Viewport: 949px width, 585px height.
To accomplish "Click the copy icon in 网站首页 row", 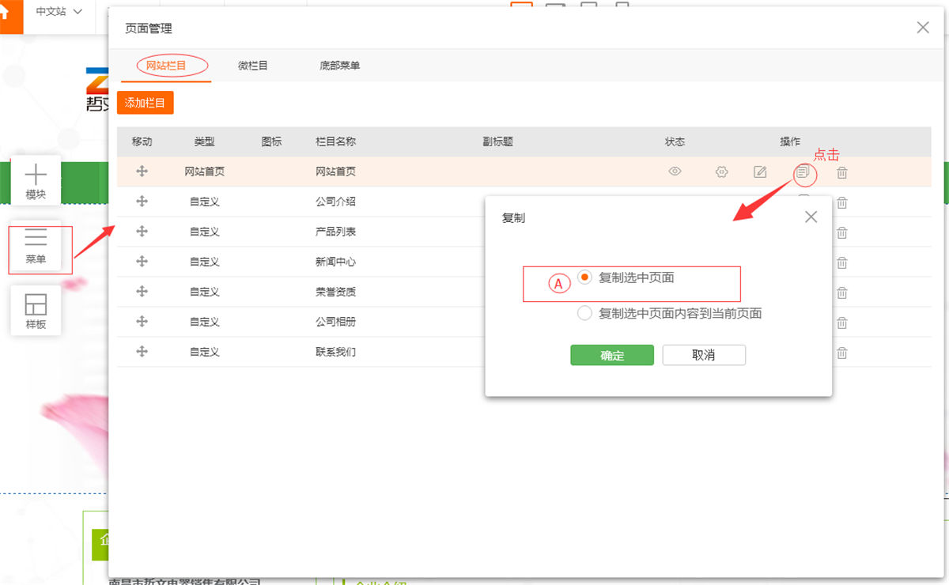I will (803, 172).
